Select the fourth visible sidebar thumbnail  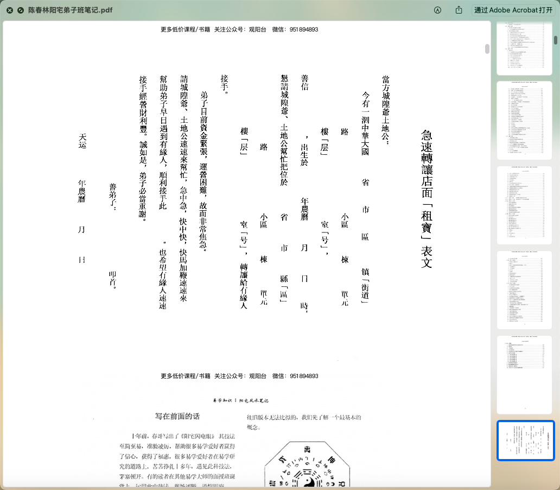(525, 290)
